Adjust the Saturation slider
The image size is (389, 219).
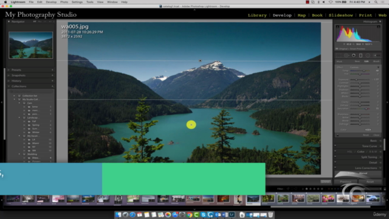point(360,108)
